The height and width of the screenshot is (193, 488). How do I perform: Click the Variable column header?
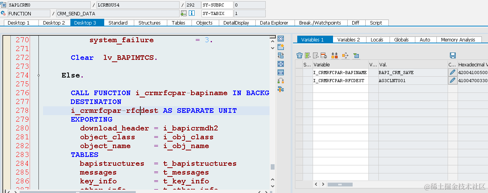[x=340, y=64]
